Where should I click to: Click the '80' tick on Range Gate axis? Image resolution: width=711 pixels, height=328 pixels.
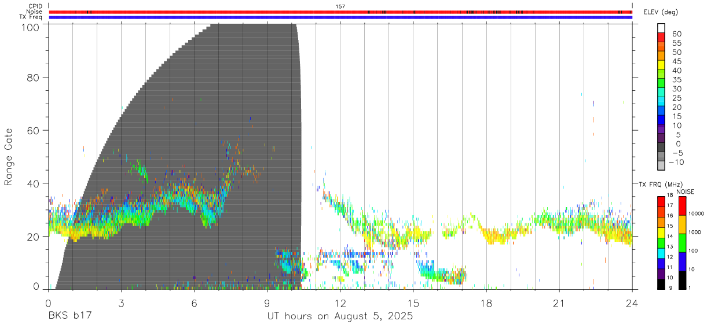click(32, 78)
